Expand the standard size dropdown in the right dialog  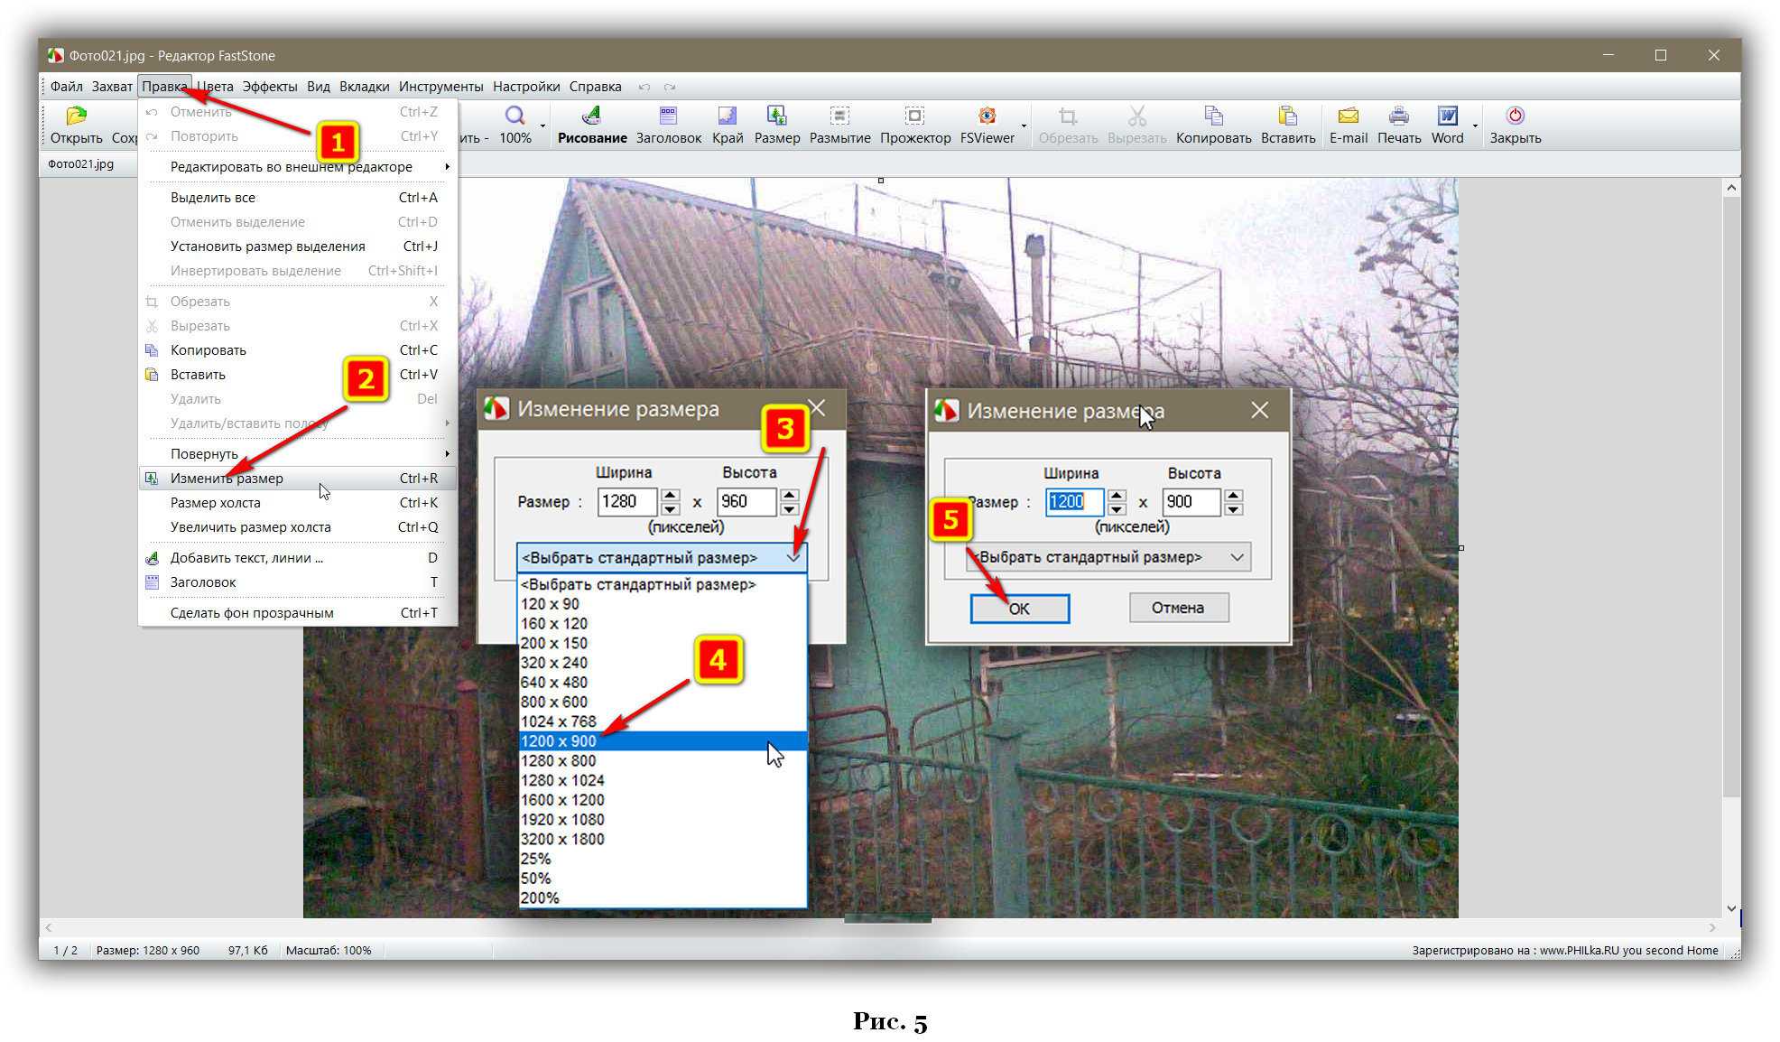point(1237,557)
